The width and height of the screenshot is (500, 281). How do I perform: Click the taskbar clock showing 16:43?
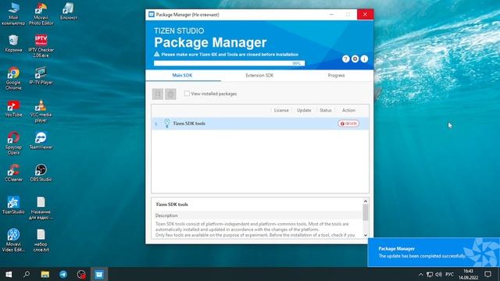click(468, 274)
